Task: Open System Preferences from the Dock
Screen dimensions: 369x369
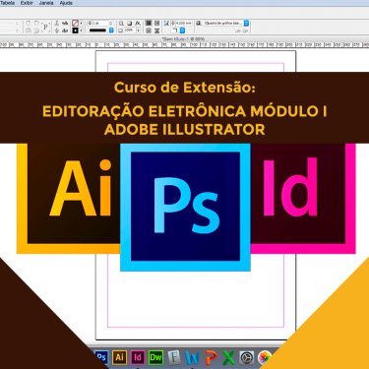Action: coord(247,357)
